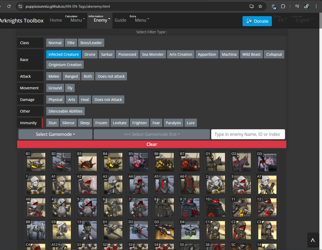Open enemy icon numbered 13
Image resolution: width=322 pixels, height=250 pixels.
(87, 230)
